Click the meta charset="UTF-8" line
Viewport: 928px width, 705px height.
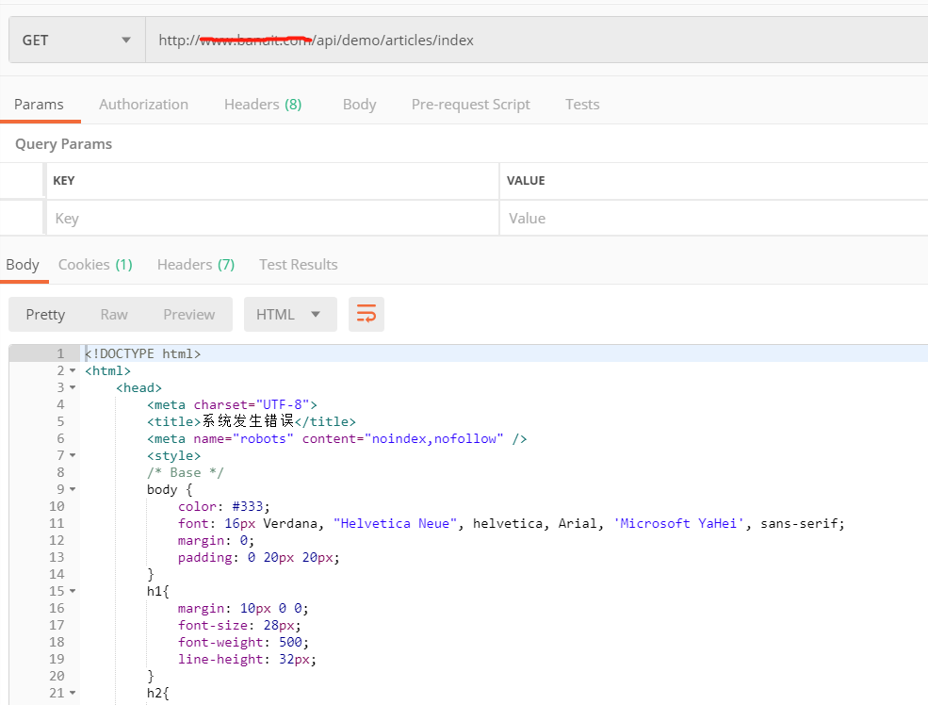[x=232, y=405]
